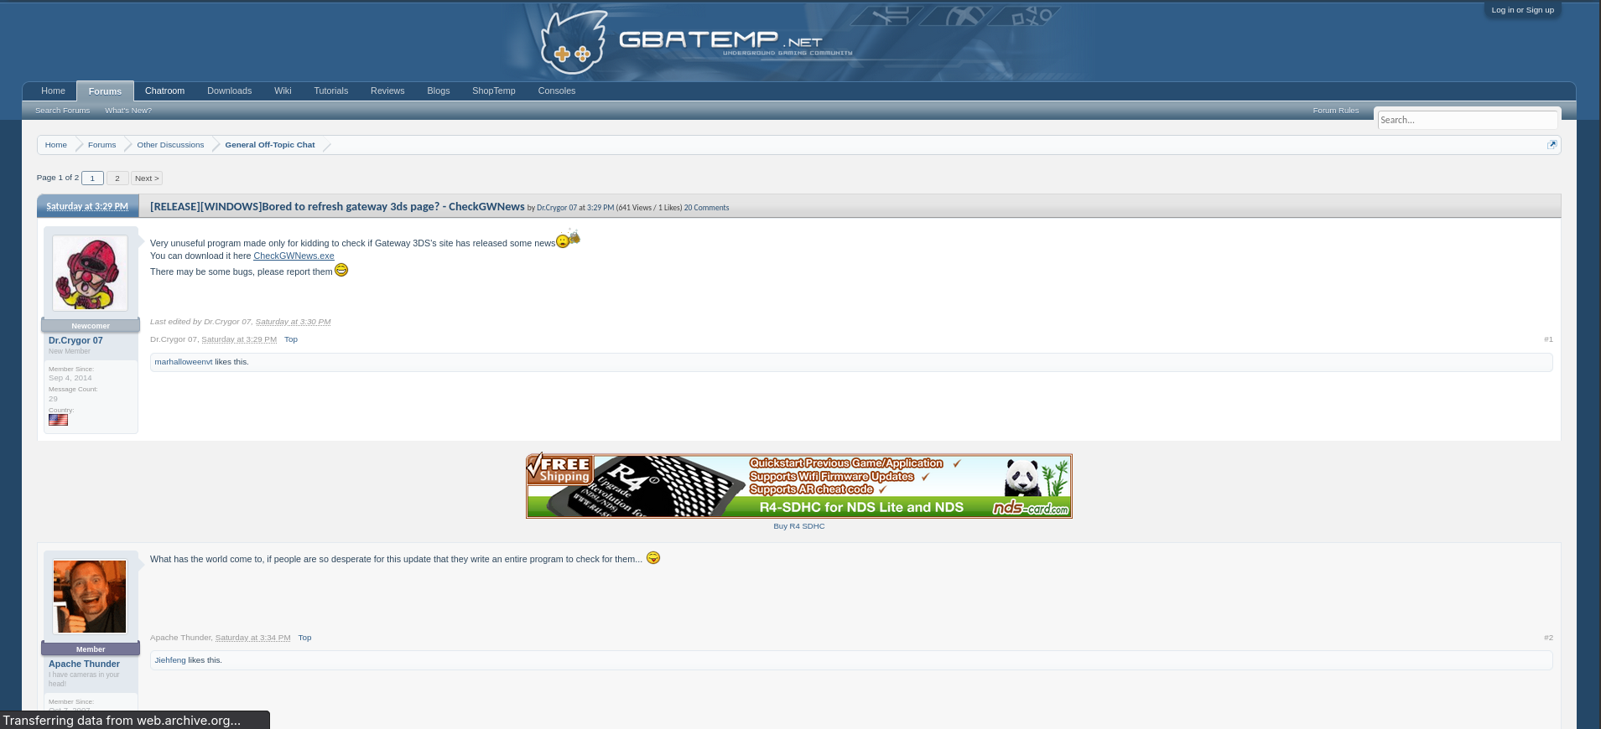Click the What's New? sub-menu link
Screen dimensions: 1601x729
click(x=128, y=111)
